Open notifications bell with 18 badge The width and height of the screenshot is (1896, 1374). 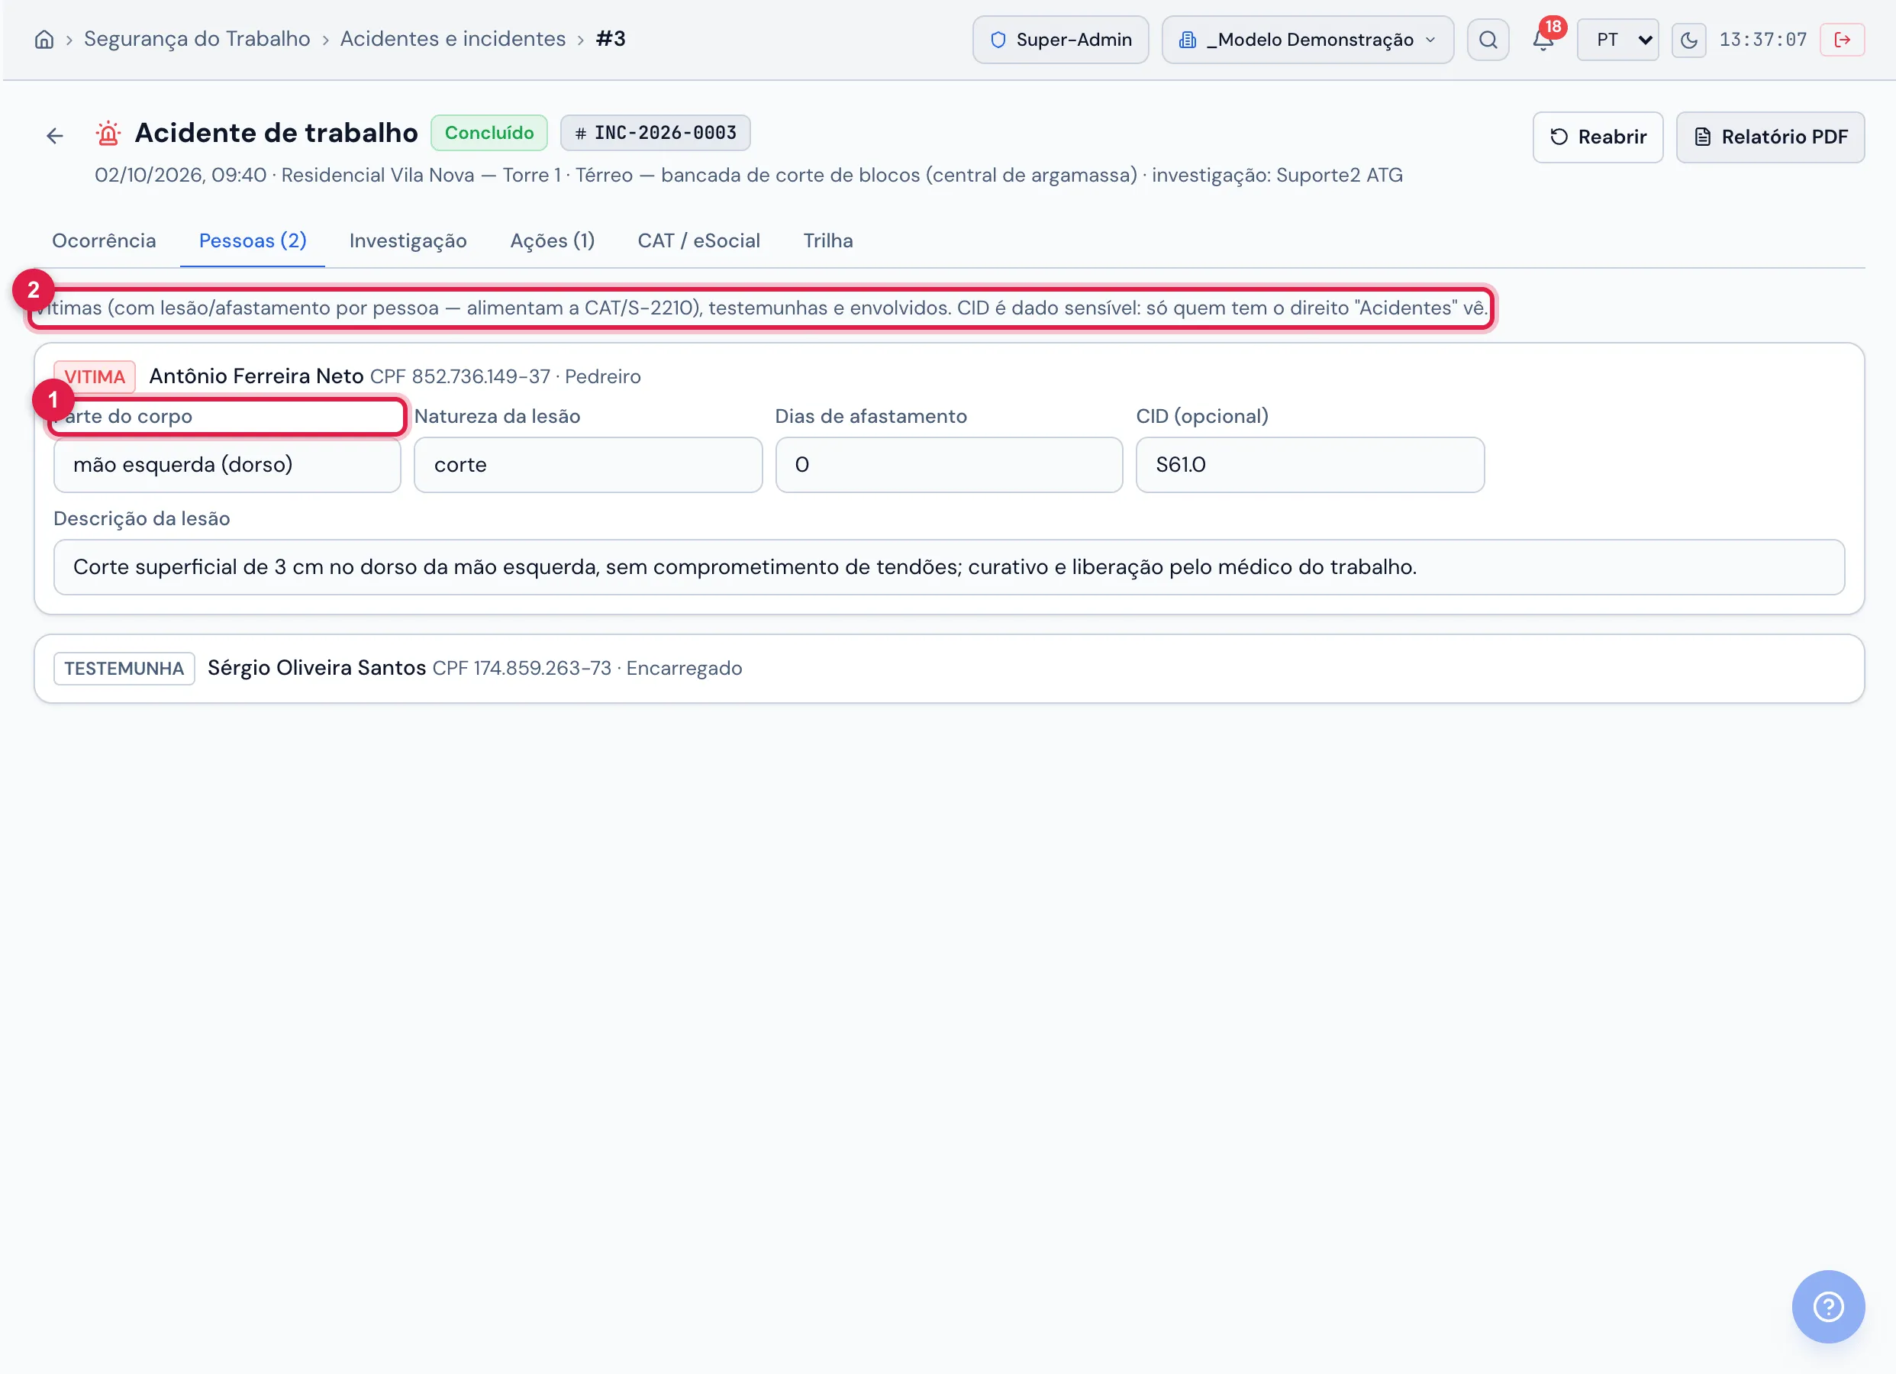(x=1543, y=39)
